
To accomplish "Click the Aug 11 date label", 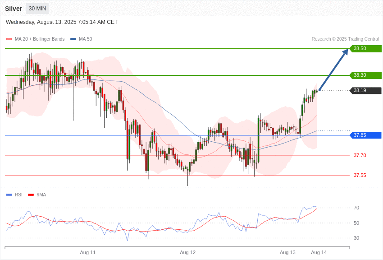I will pyautogui.click(x=88, y=252).
